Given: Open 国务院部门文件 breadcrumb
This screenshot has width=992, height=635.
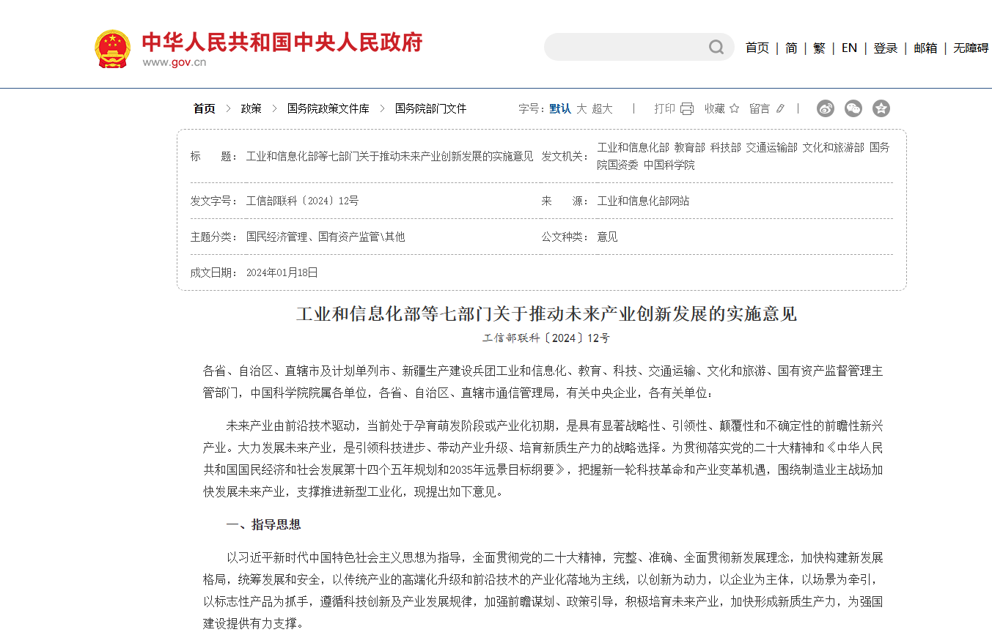Looking at the screenshot, I should pos(430,108).
